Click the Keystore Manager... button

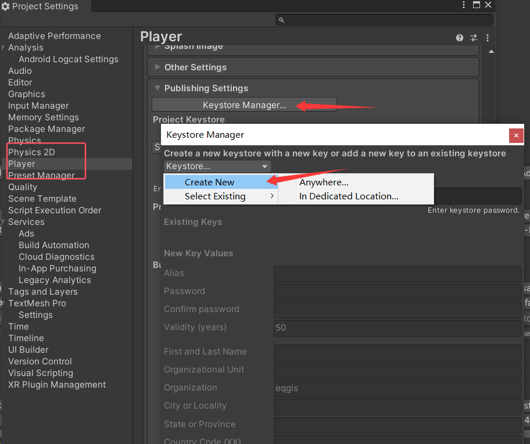[244, 105]
